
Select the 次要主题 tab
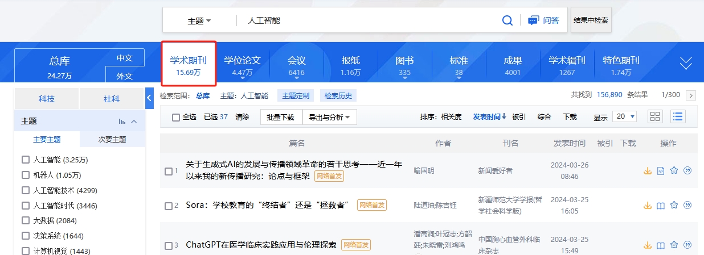(112, 139)
